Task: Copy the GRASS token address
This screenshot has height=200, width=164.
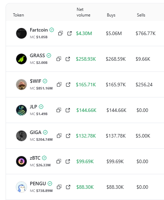Action: coord(59,59)
